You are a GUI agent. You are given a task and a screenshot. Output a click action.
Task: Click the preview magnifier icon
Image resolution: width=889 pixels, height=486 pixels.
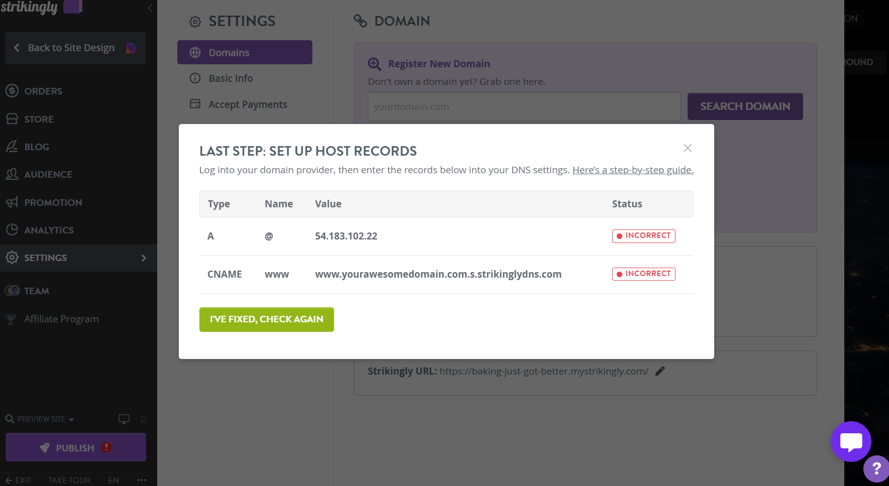pos(10,419)
